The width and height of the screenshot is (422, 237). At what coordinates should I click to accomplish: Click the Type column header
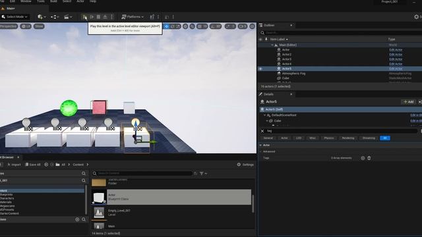tap(392, 39)
